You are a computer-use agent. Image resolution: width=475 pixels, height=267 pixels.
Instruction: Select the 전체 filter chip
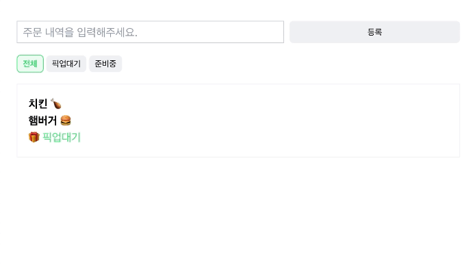[30, 64]
